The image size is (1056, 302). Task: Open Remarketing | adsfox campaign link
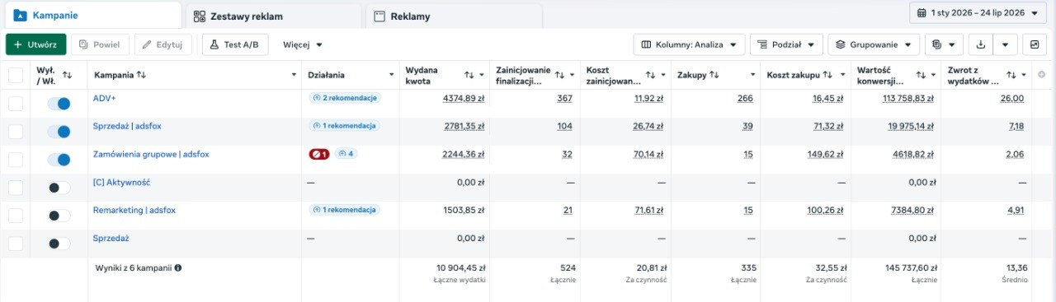[x=134, y=210]
